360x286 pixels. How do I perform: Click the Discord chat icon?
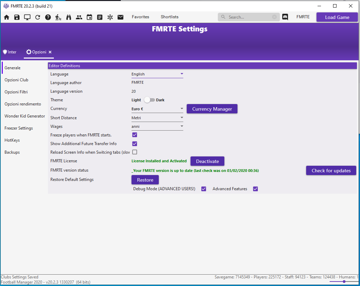[285, 17]
